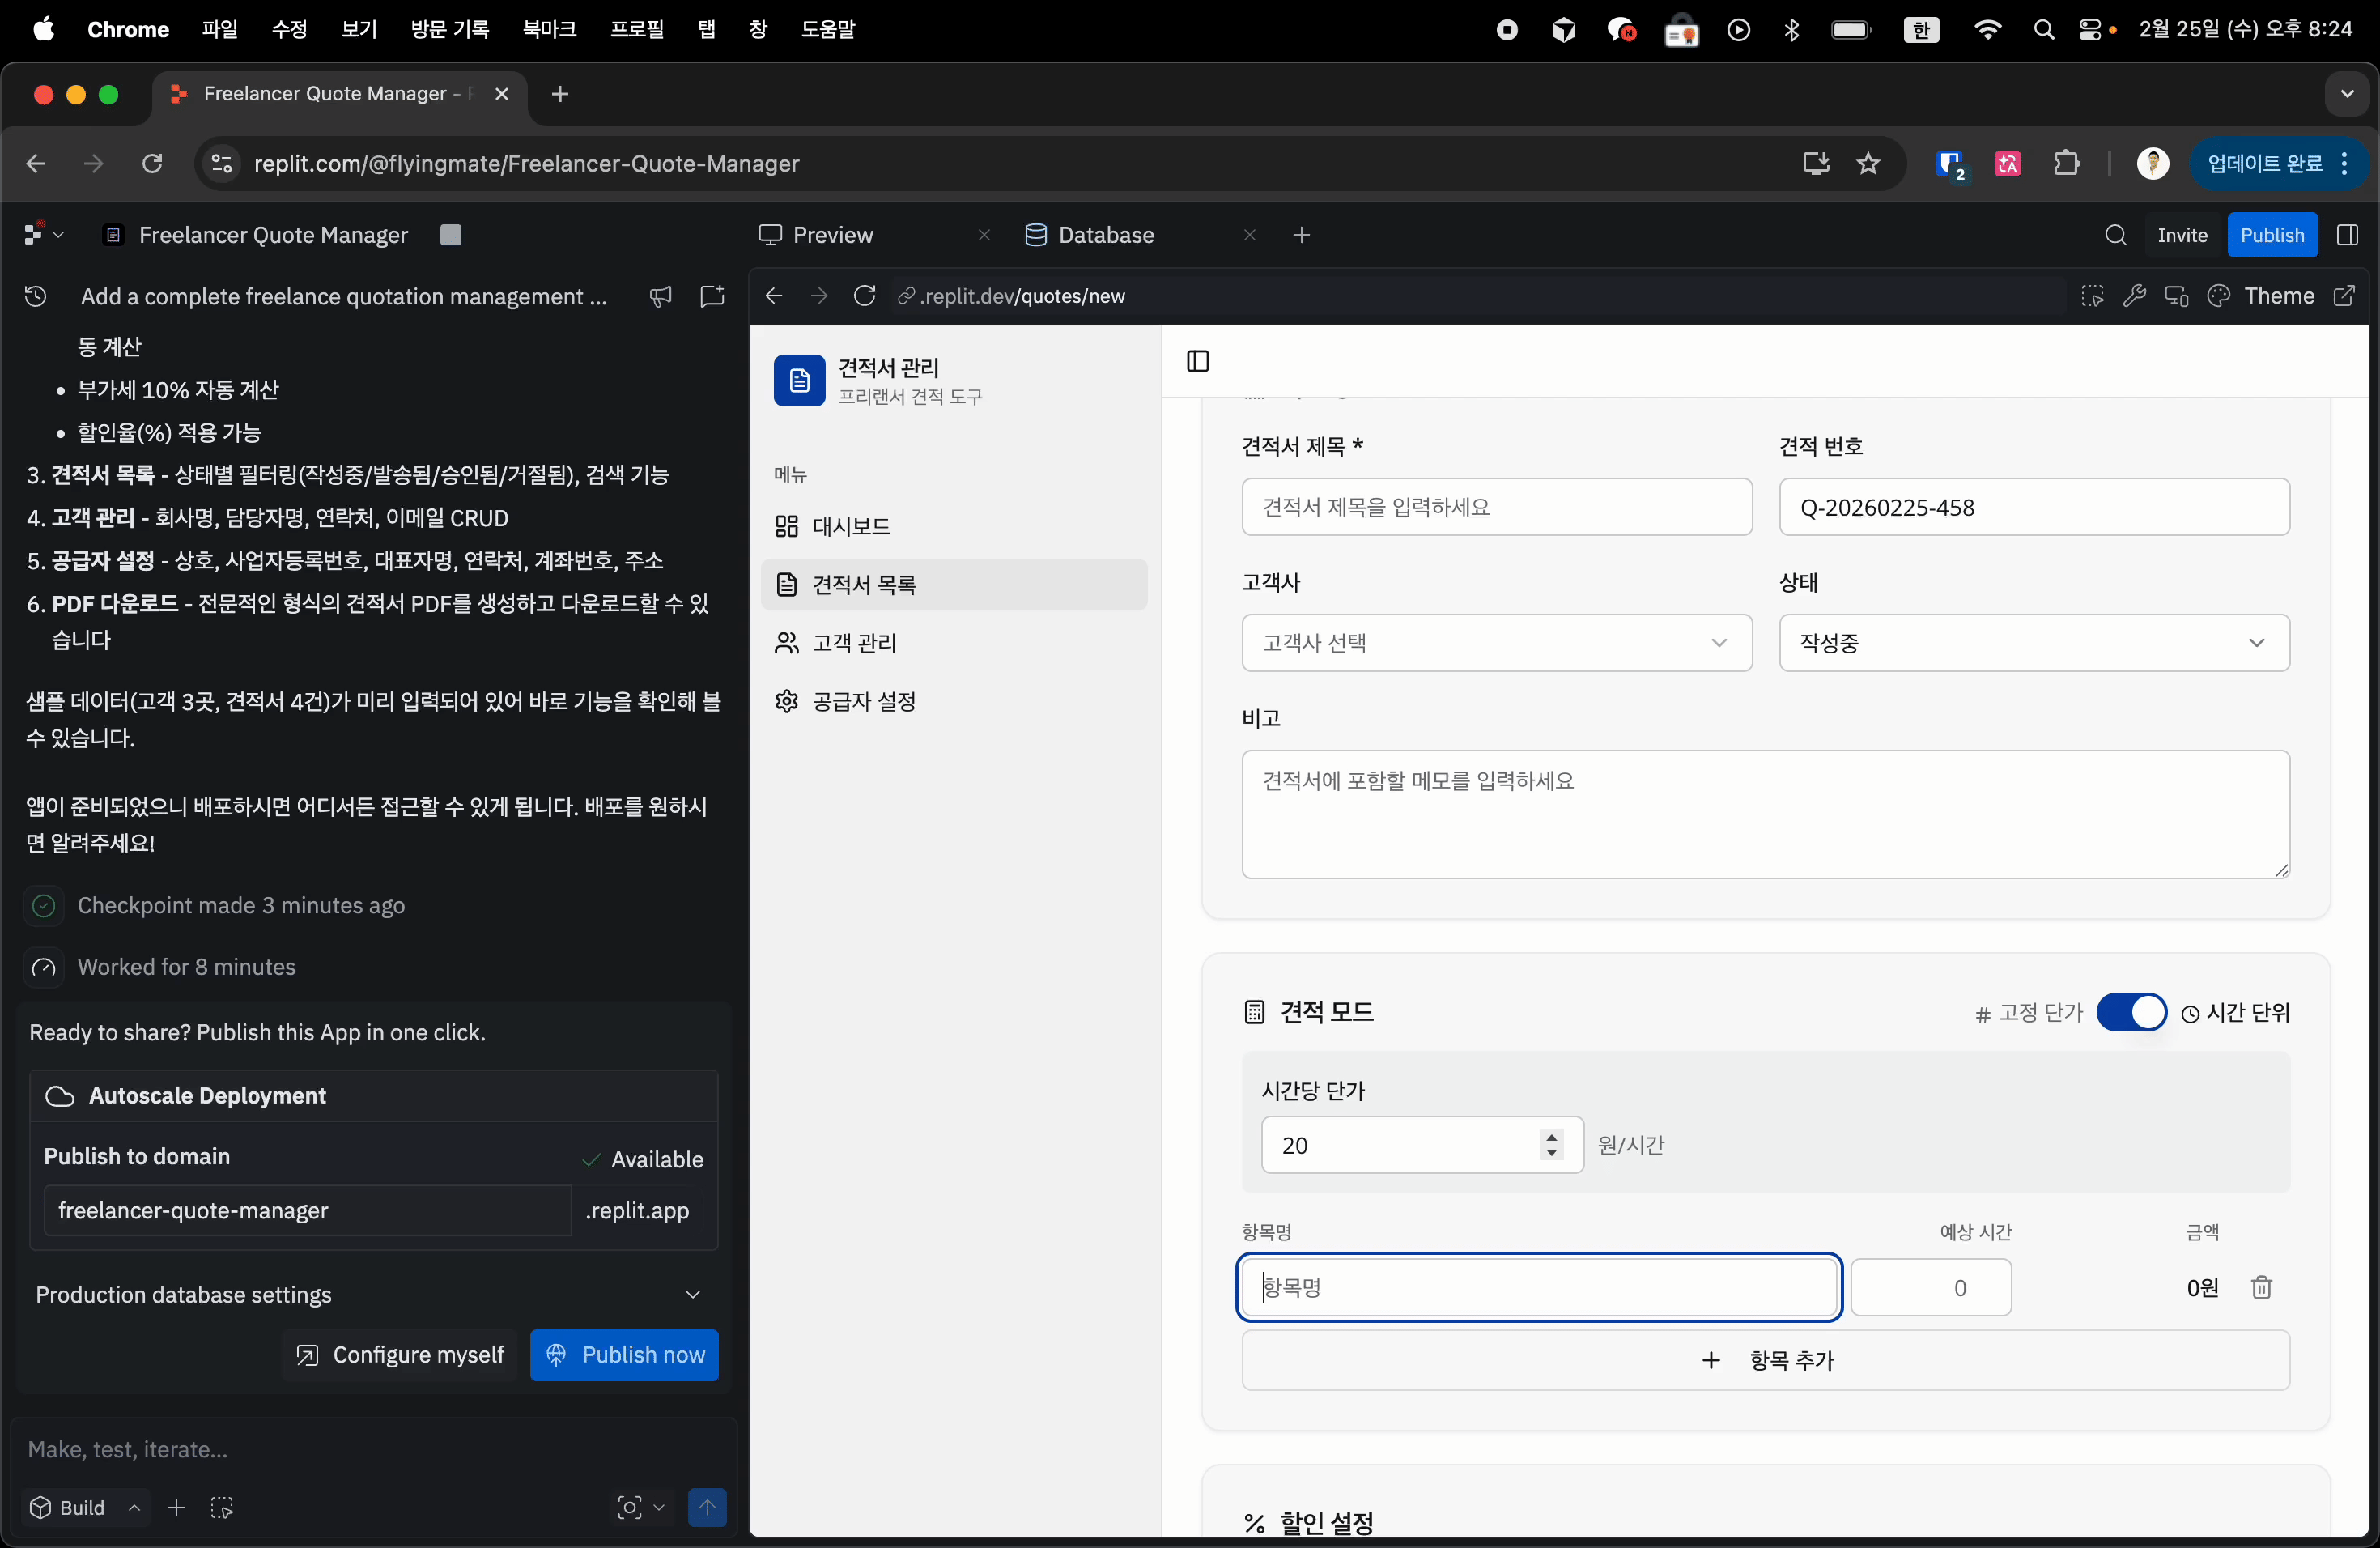Open the 상태 작성중 dropdown
2380x1548 pixels.
point(2033,643)
